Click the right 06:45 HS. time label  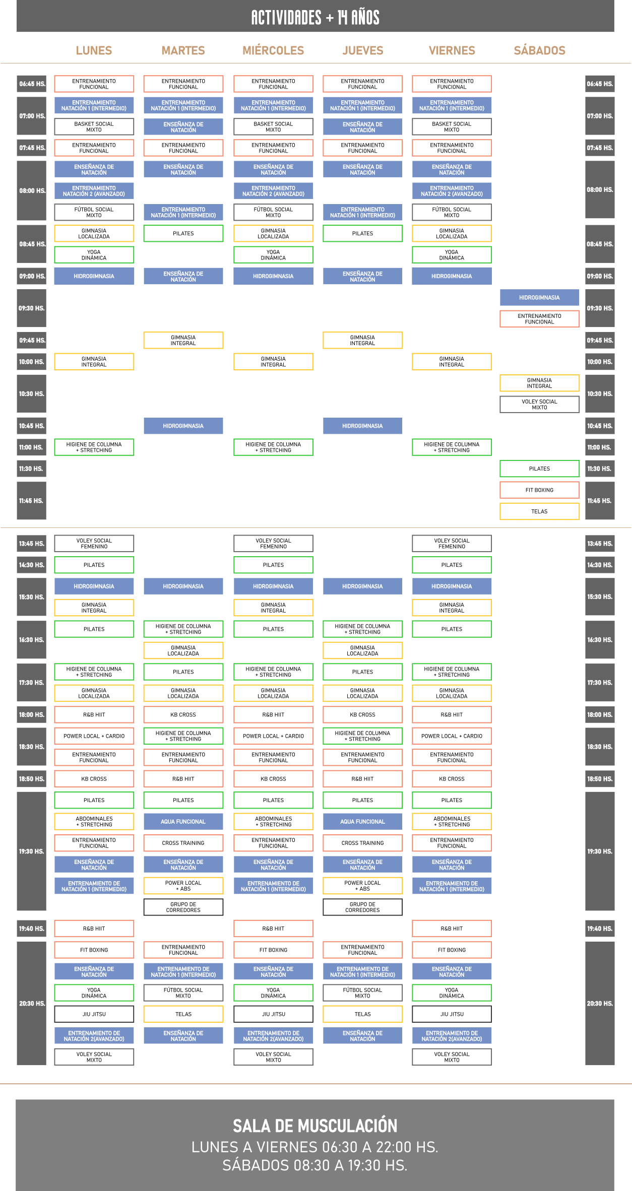click(600, 84)
